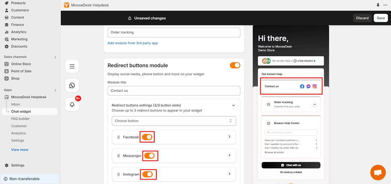Toggle the Redirect buttons module switch
Viewport: 391px width, 184px height.
pyautogui.click(x=235, y=65)
